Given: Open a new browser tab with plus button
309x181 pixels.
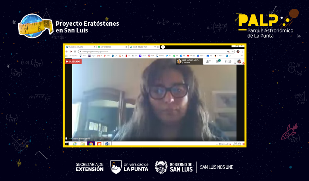Looking at the screenshot, I should point(163,47).
